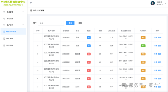Open 详情 for row 1
The width and height of the screenshot is (168, 92).
(155, 38)
